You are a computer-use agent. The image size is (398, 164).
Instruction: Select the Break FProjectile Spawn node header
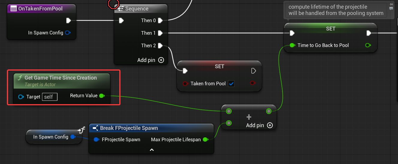(x=129, y=128)
